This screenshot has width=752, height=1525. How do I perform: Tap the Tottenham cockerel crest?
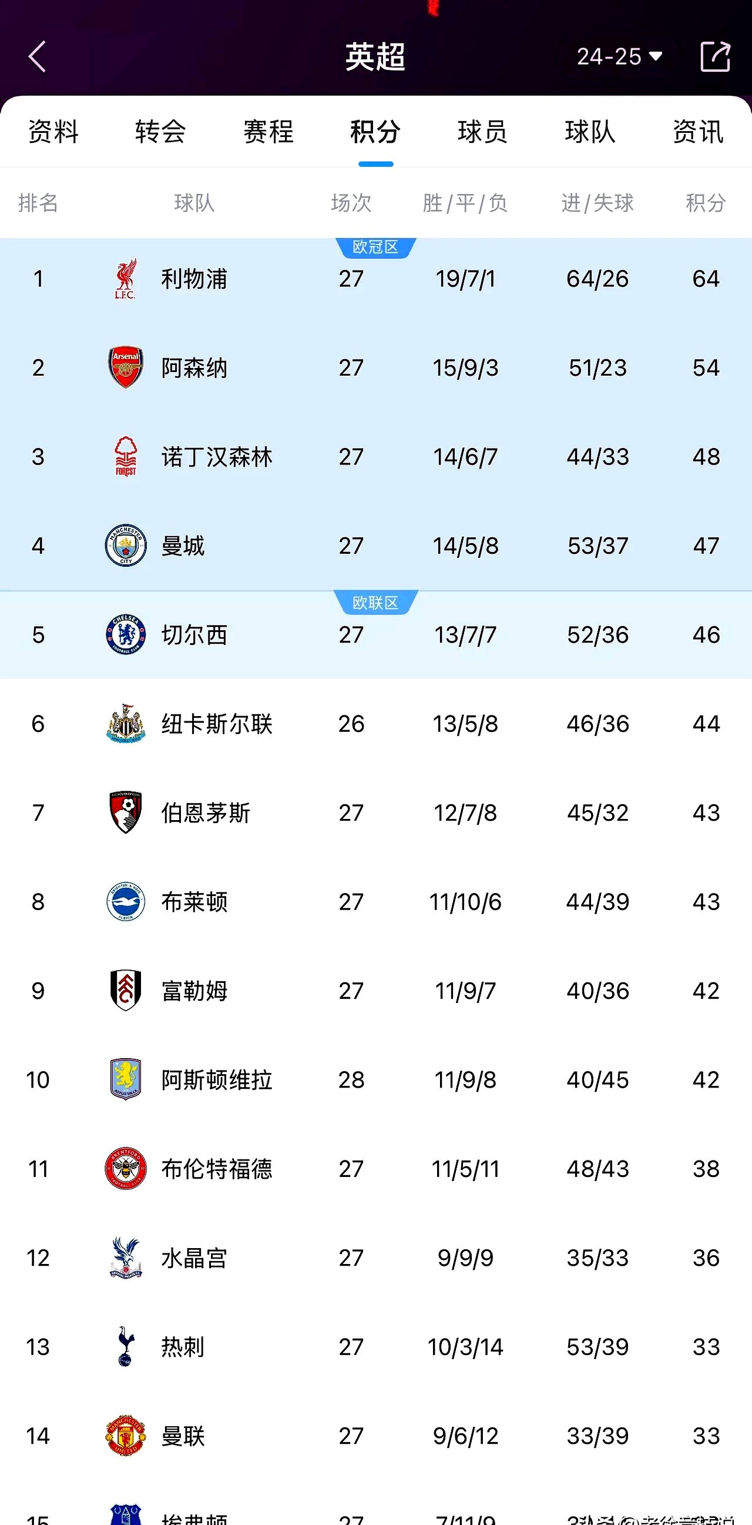126,1347
